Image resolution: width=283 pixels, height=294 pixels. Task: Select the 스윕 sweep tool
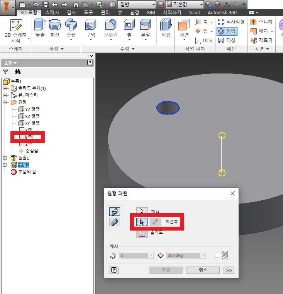click(x=71, y=29)
